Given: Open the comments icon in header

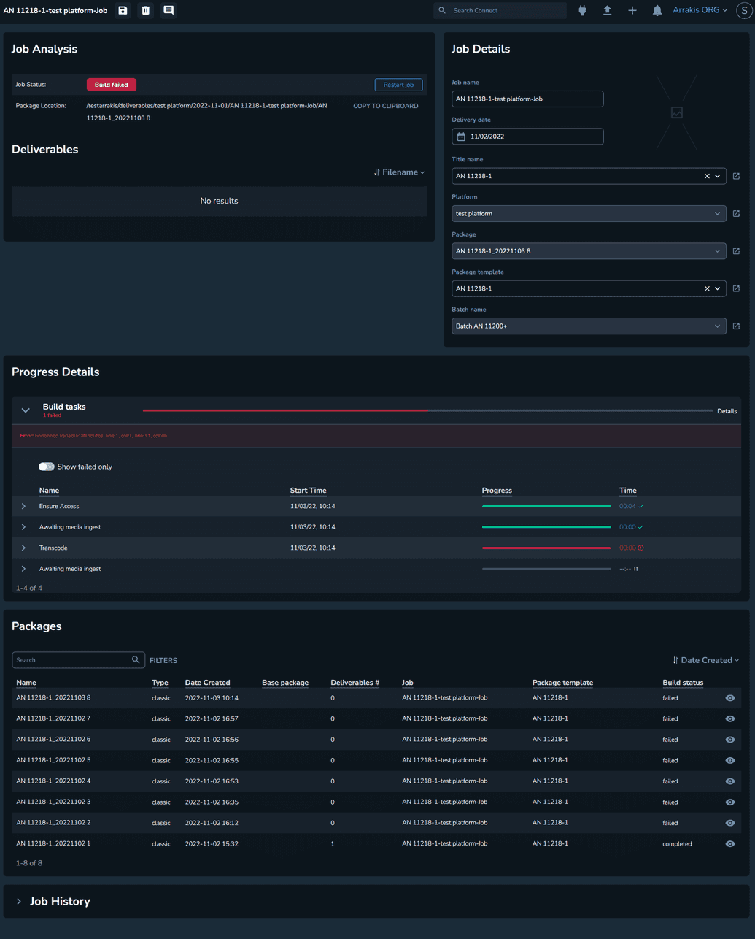Looking at the screenshot, I should (169, 10).
